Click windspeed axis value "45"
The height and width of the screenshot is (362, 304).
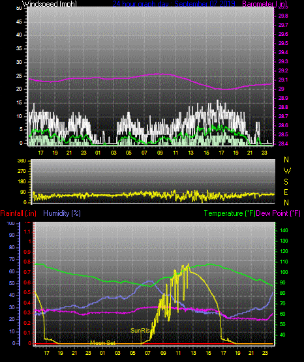coord(19,22)
